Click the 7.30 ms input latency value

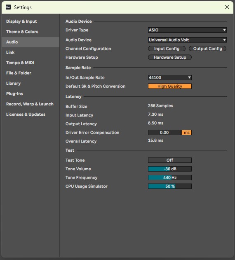[155, 114]
